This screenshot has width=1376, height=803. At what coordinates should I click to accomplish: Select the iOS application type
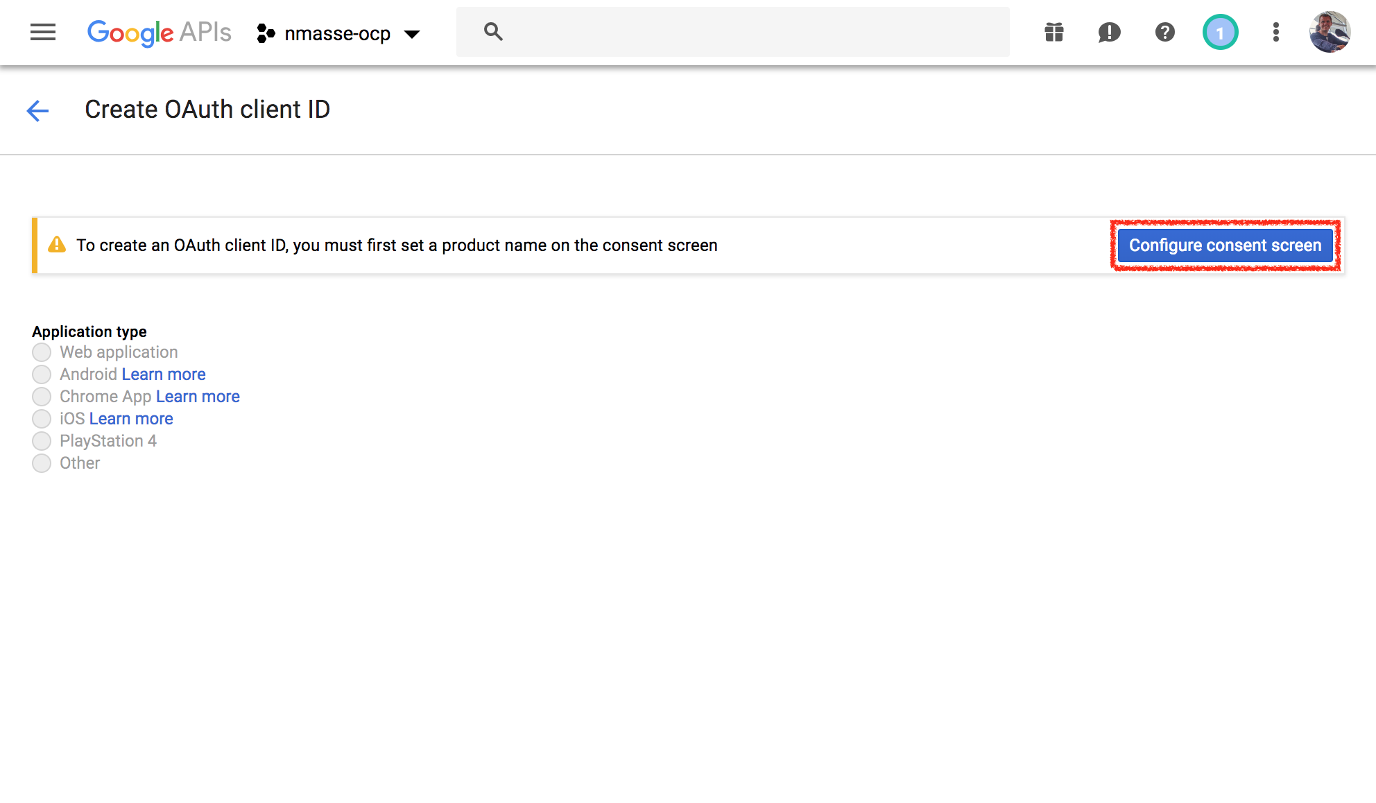[x=42, y=419]
